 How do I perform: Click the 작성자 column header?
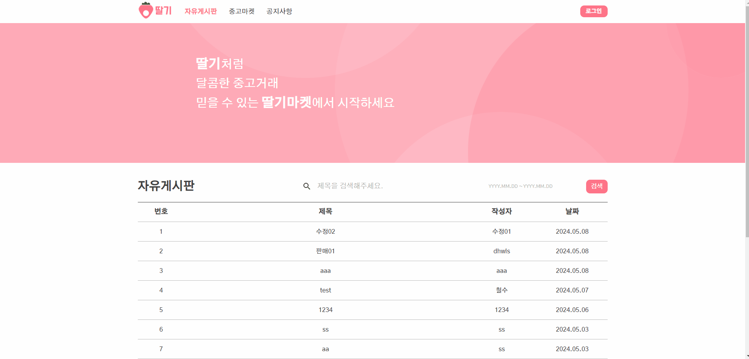click(x=502, y=211)
